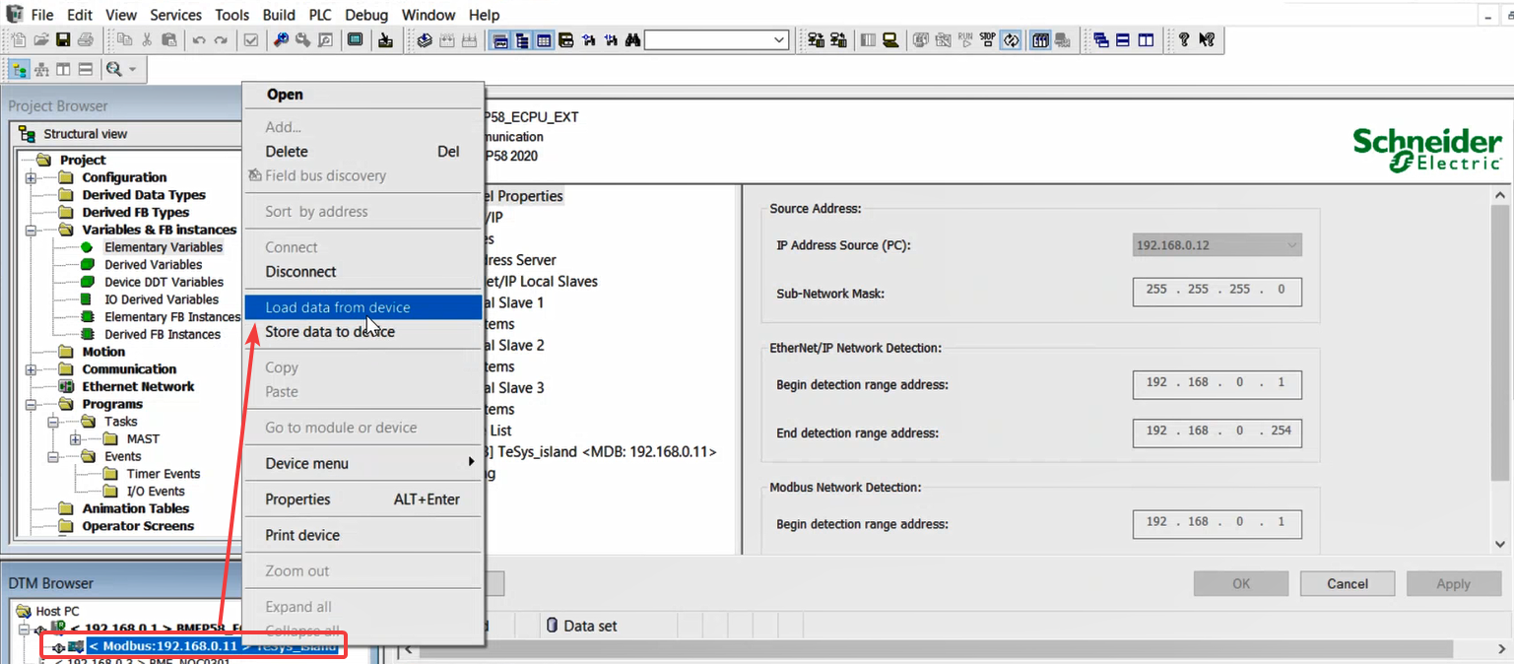Select Properties in the context menu

pyautogui.click(x=362, y=499)
